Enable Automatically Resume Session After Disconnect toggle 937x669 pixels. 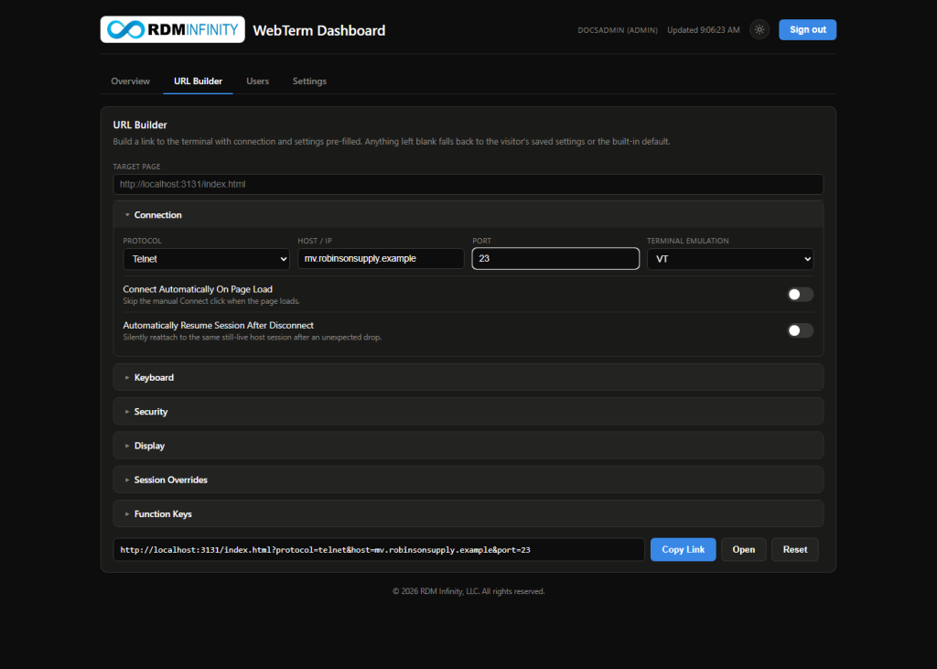(800, 330)
